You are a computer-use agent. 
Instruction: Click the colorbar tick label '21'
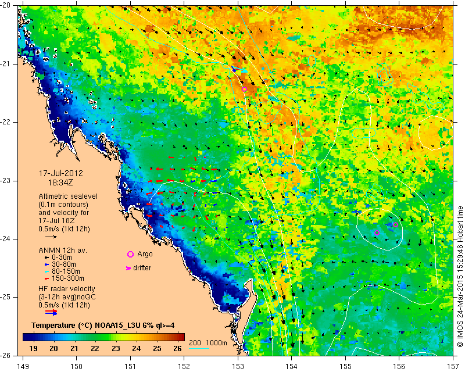tap(74, 348)
